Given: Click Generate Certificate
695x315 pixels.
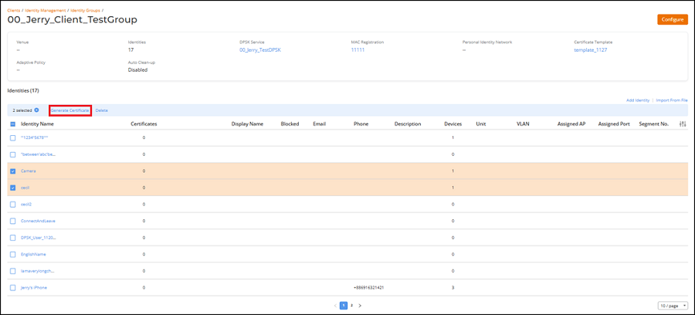Looking at the screenshot, I should [70, 110].
